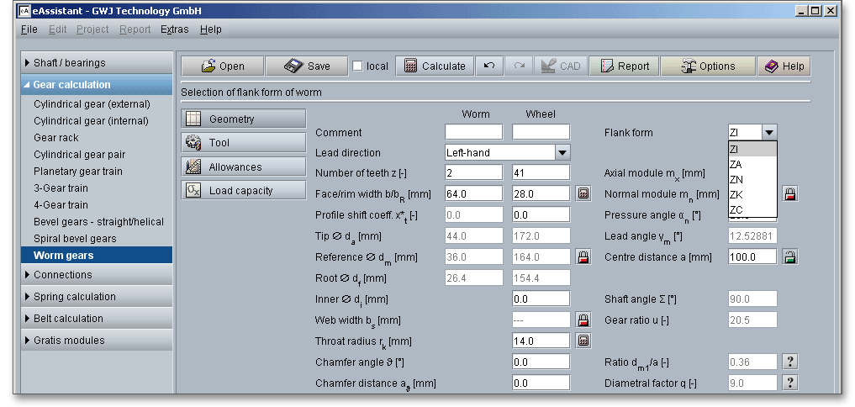
Task: Enable the local checkbox
Action: [357, 66]
